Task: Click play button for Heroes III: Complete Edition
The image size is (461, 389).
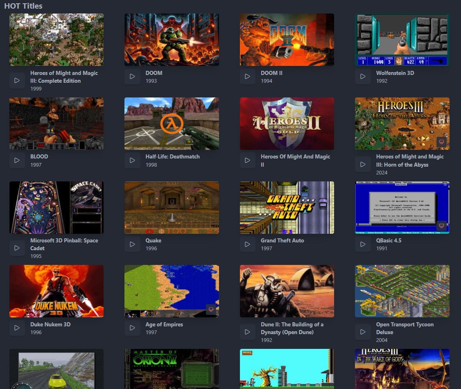Action: pyautogui.click(x=17, y=81)
